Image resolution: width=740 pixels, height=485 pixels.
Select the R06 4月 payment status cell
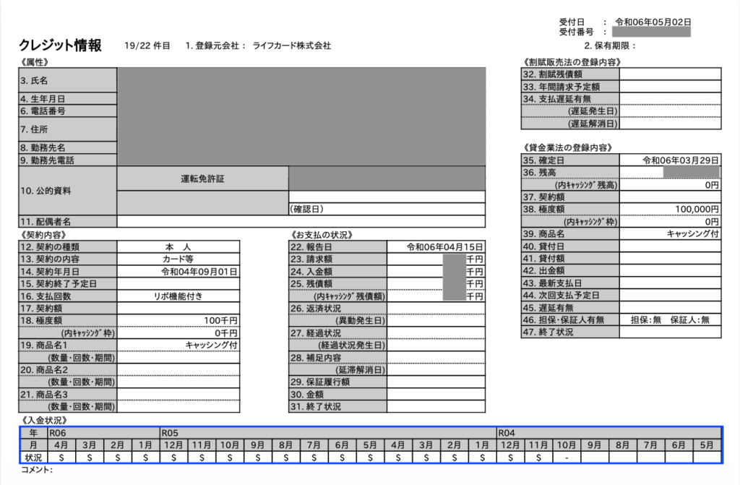tap(61, 458)
